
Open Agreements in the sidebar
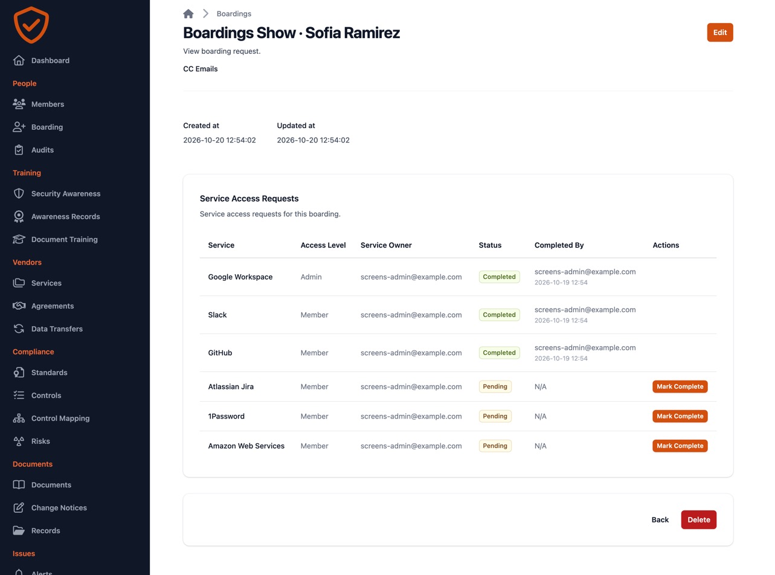coord(53,306)
